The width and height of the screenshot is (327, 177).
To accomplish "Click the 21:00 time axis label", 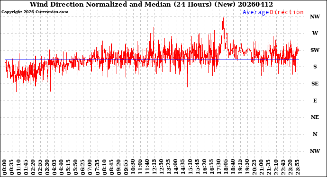I will coord(261,167).
